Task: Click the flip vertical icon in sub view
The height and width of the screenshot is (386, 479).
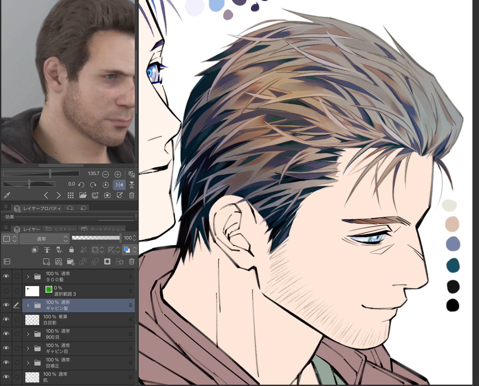Action: (x=132, y=185)
